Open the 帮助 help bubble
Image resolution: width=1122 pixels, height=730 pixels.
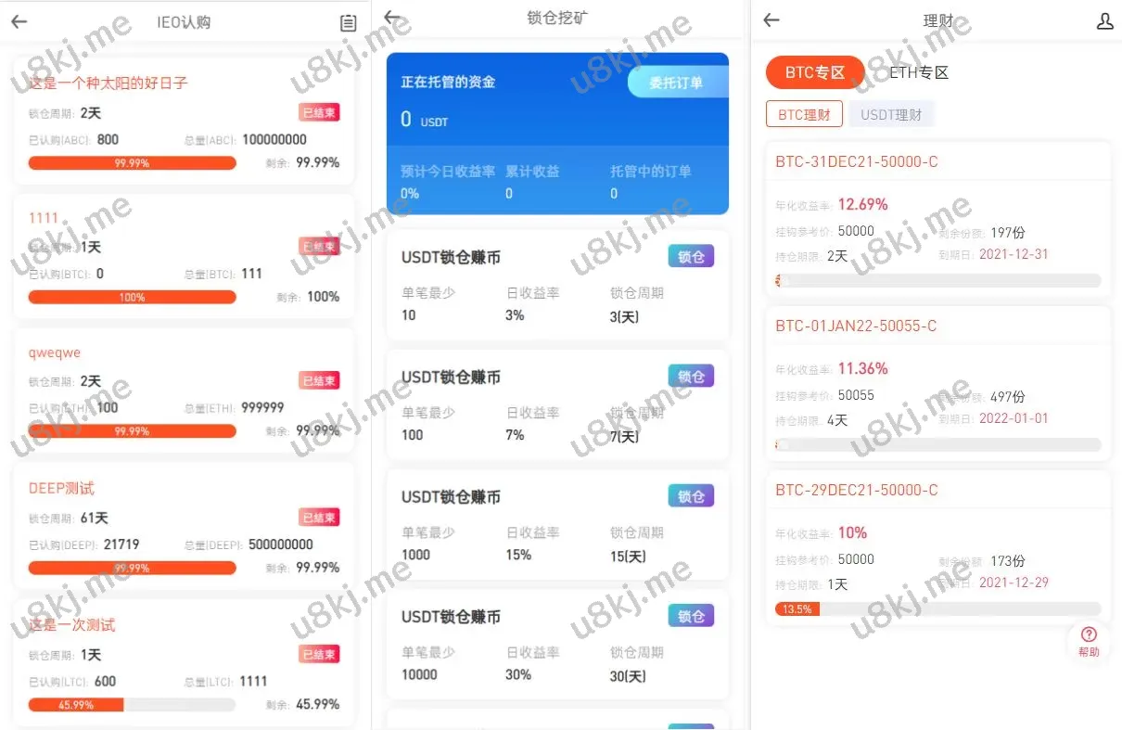point(1089,641)
